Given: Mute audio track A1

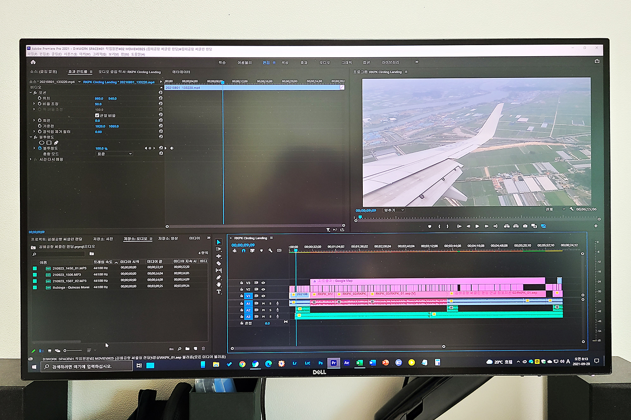Looking at the screenshot, I should (263, 303).
